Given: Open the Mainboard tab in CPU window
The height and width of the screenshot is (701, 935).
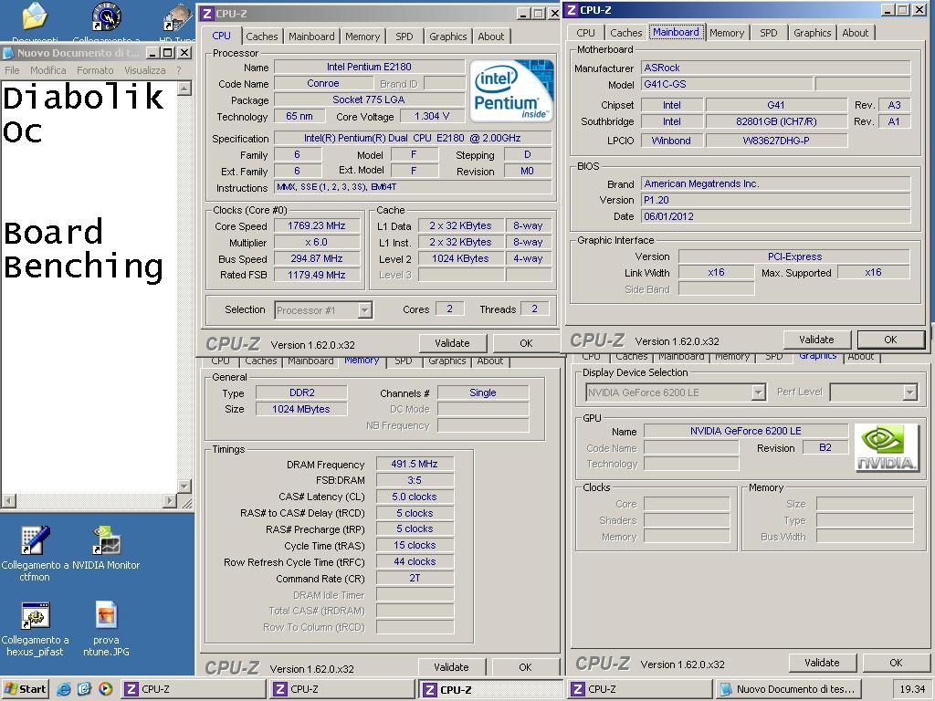Looking at the screenshot, I should 311,37.
